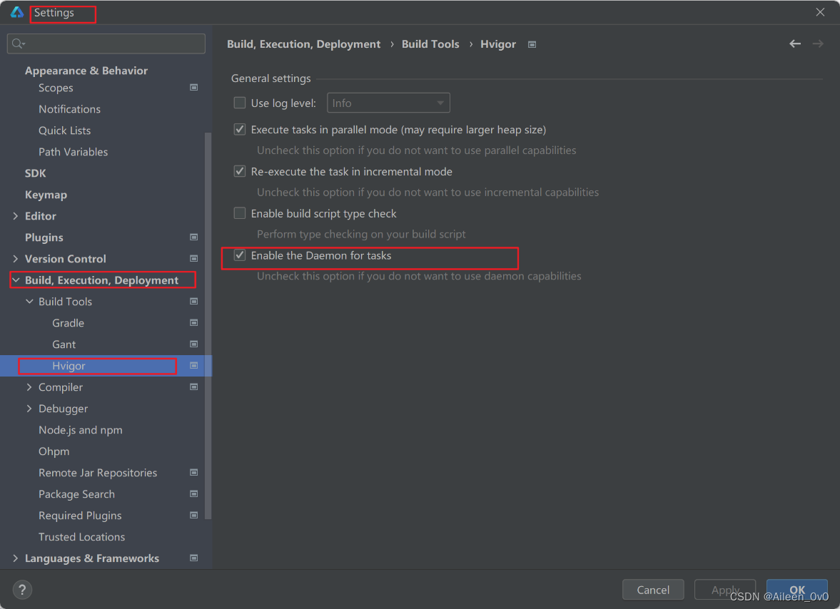The width and height of the screenshot is (840, 609).
Task: Select the Remote Jar Repositories item
Action: click(x=98, y=473)
